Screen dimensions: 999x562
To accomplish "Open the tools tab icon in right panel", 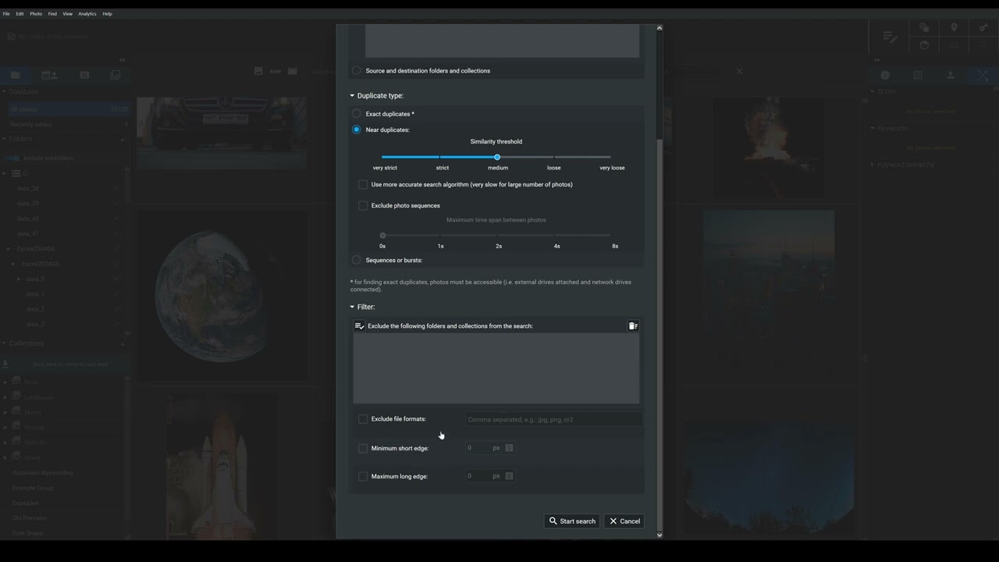I will [x=983, y=75].
